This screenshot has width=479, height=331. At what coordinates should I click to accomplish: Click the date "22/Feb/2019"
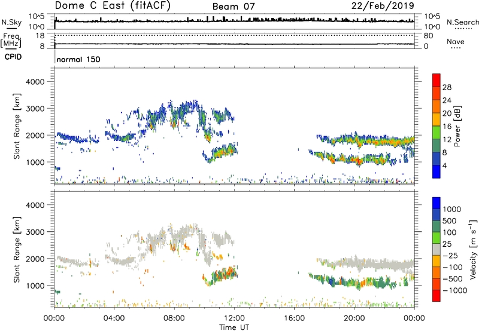(x=383, y=5)
